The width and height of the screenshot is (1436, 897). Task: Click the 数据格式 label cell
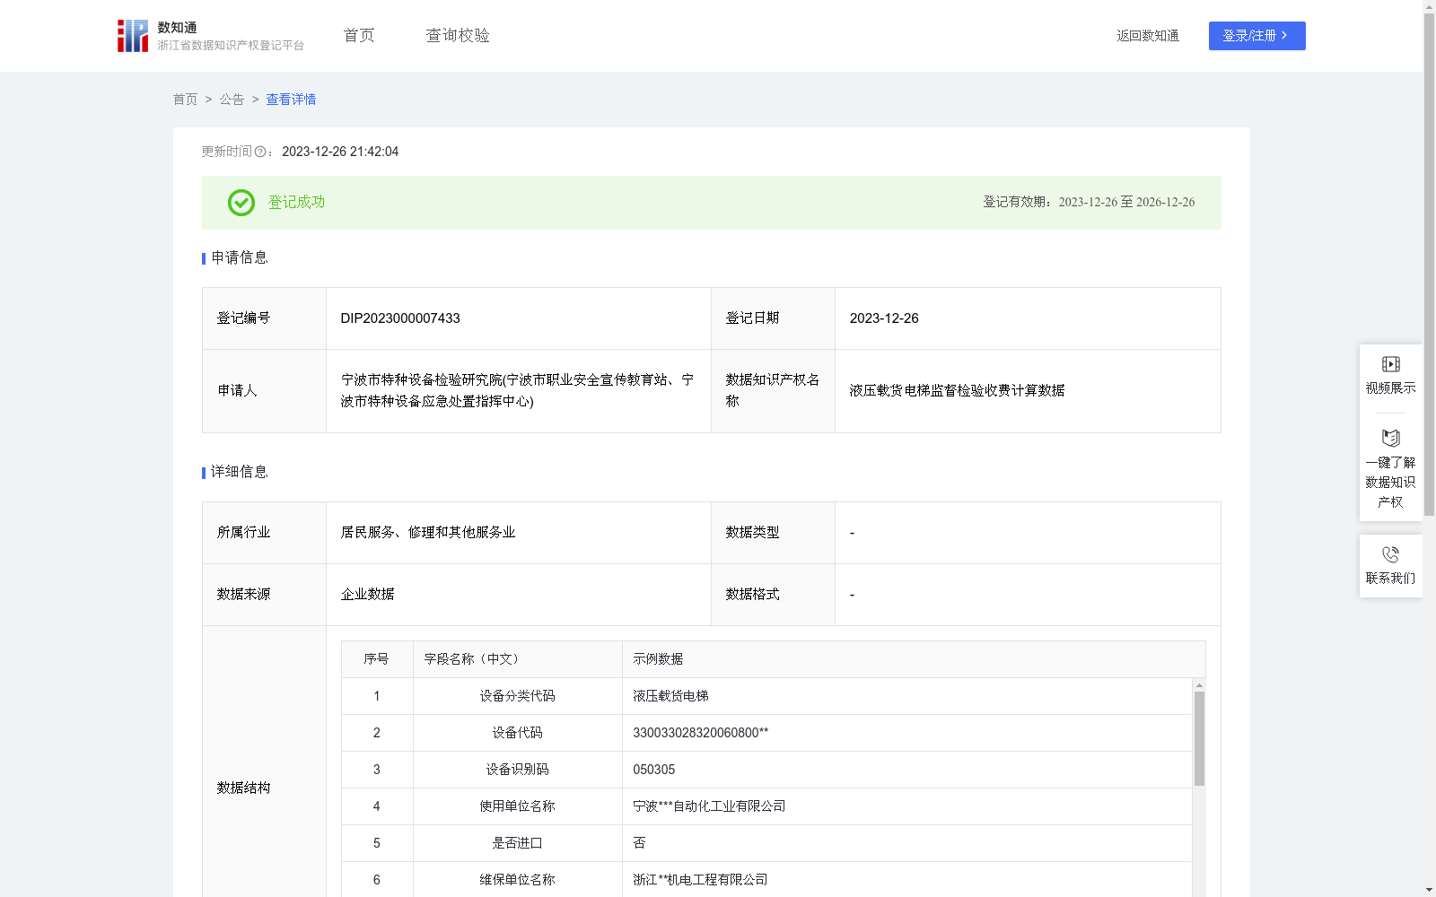point(774,595)
